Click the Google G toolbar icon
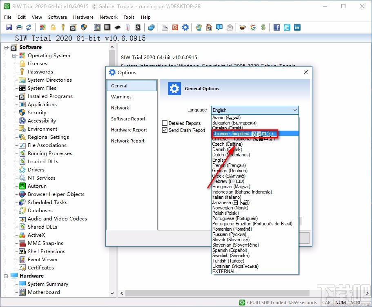 click(253, 27)
